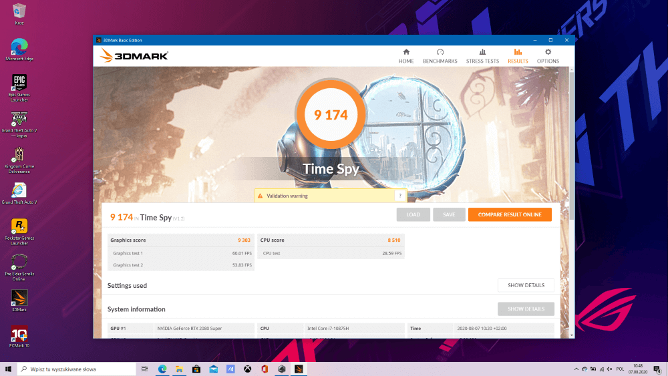
Task: Click the 3DMark window vertical scrollbar
Action: click(x=571, y=145)
